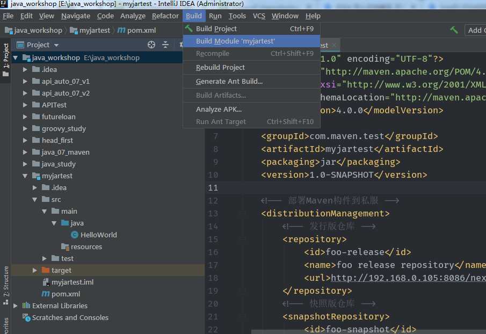Click the pom.xml Maven icon in breadcrumb
Viewport: 486px width, 334px height.
(121, 31)
